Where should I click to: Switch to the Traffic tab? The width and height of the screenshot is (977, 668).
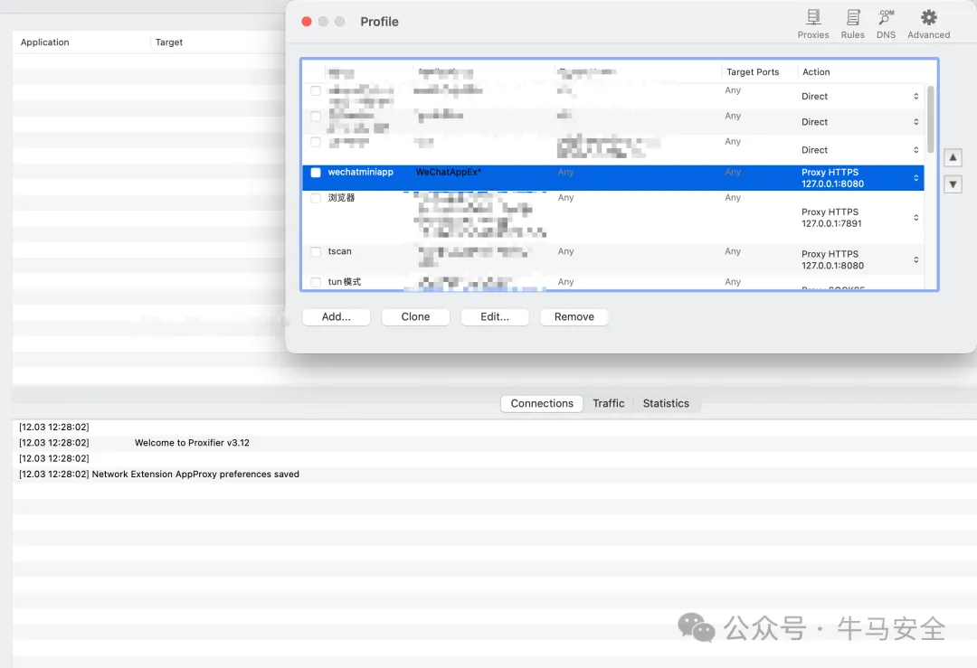608,404
